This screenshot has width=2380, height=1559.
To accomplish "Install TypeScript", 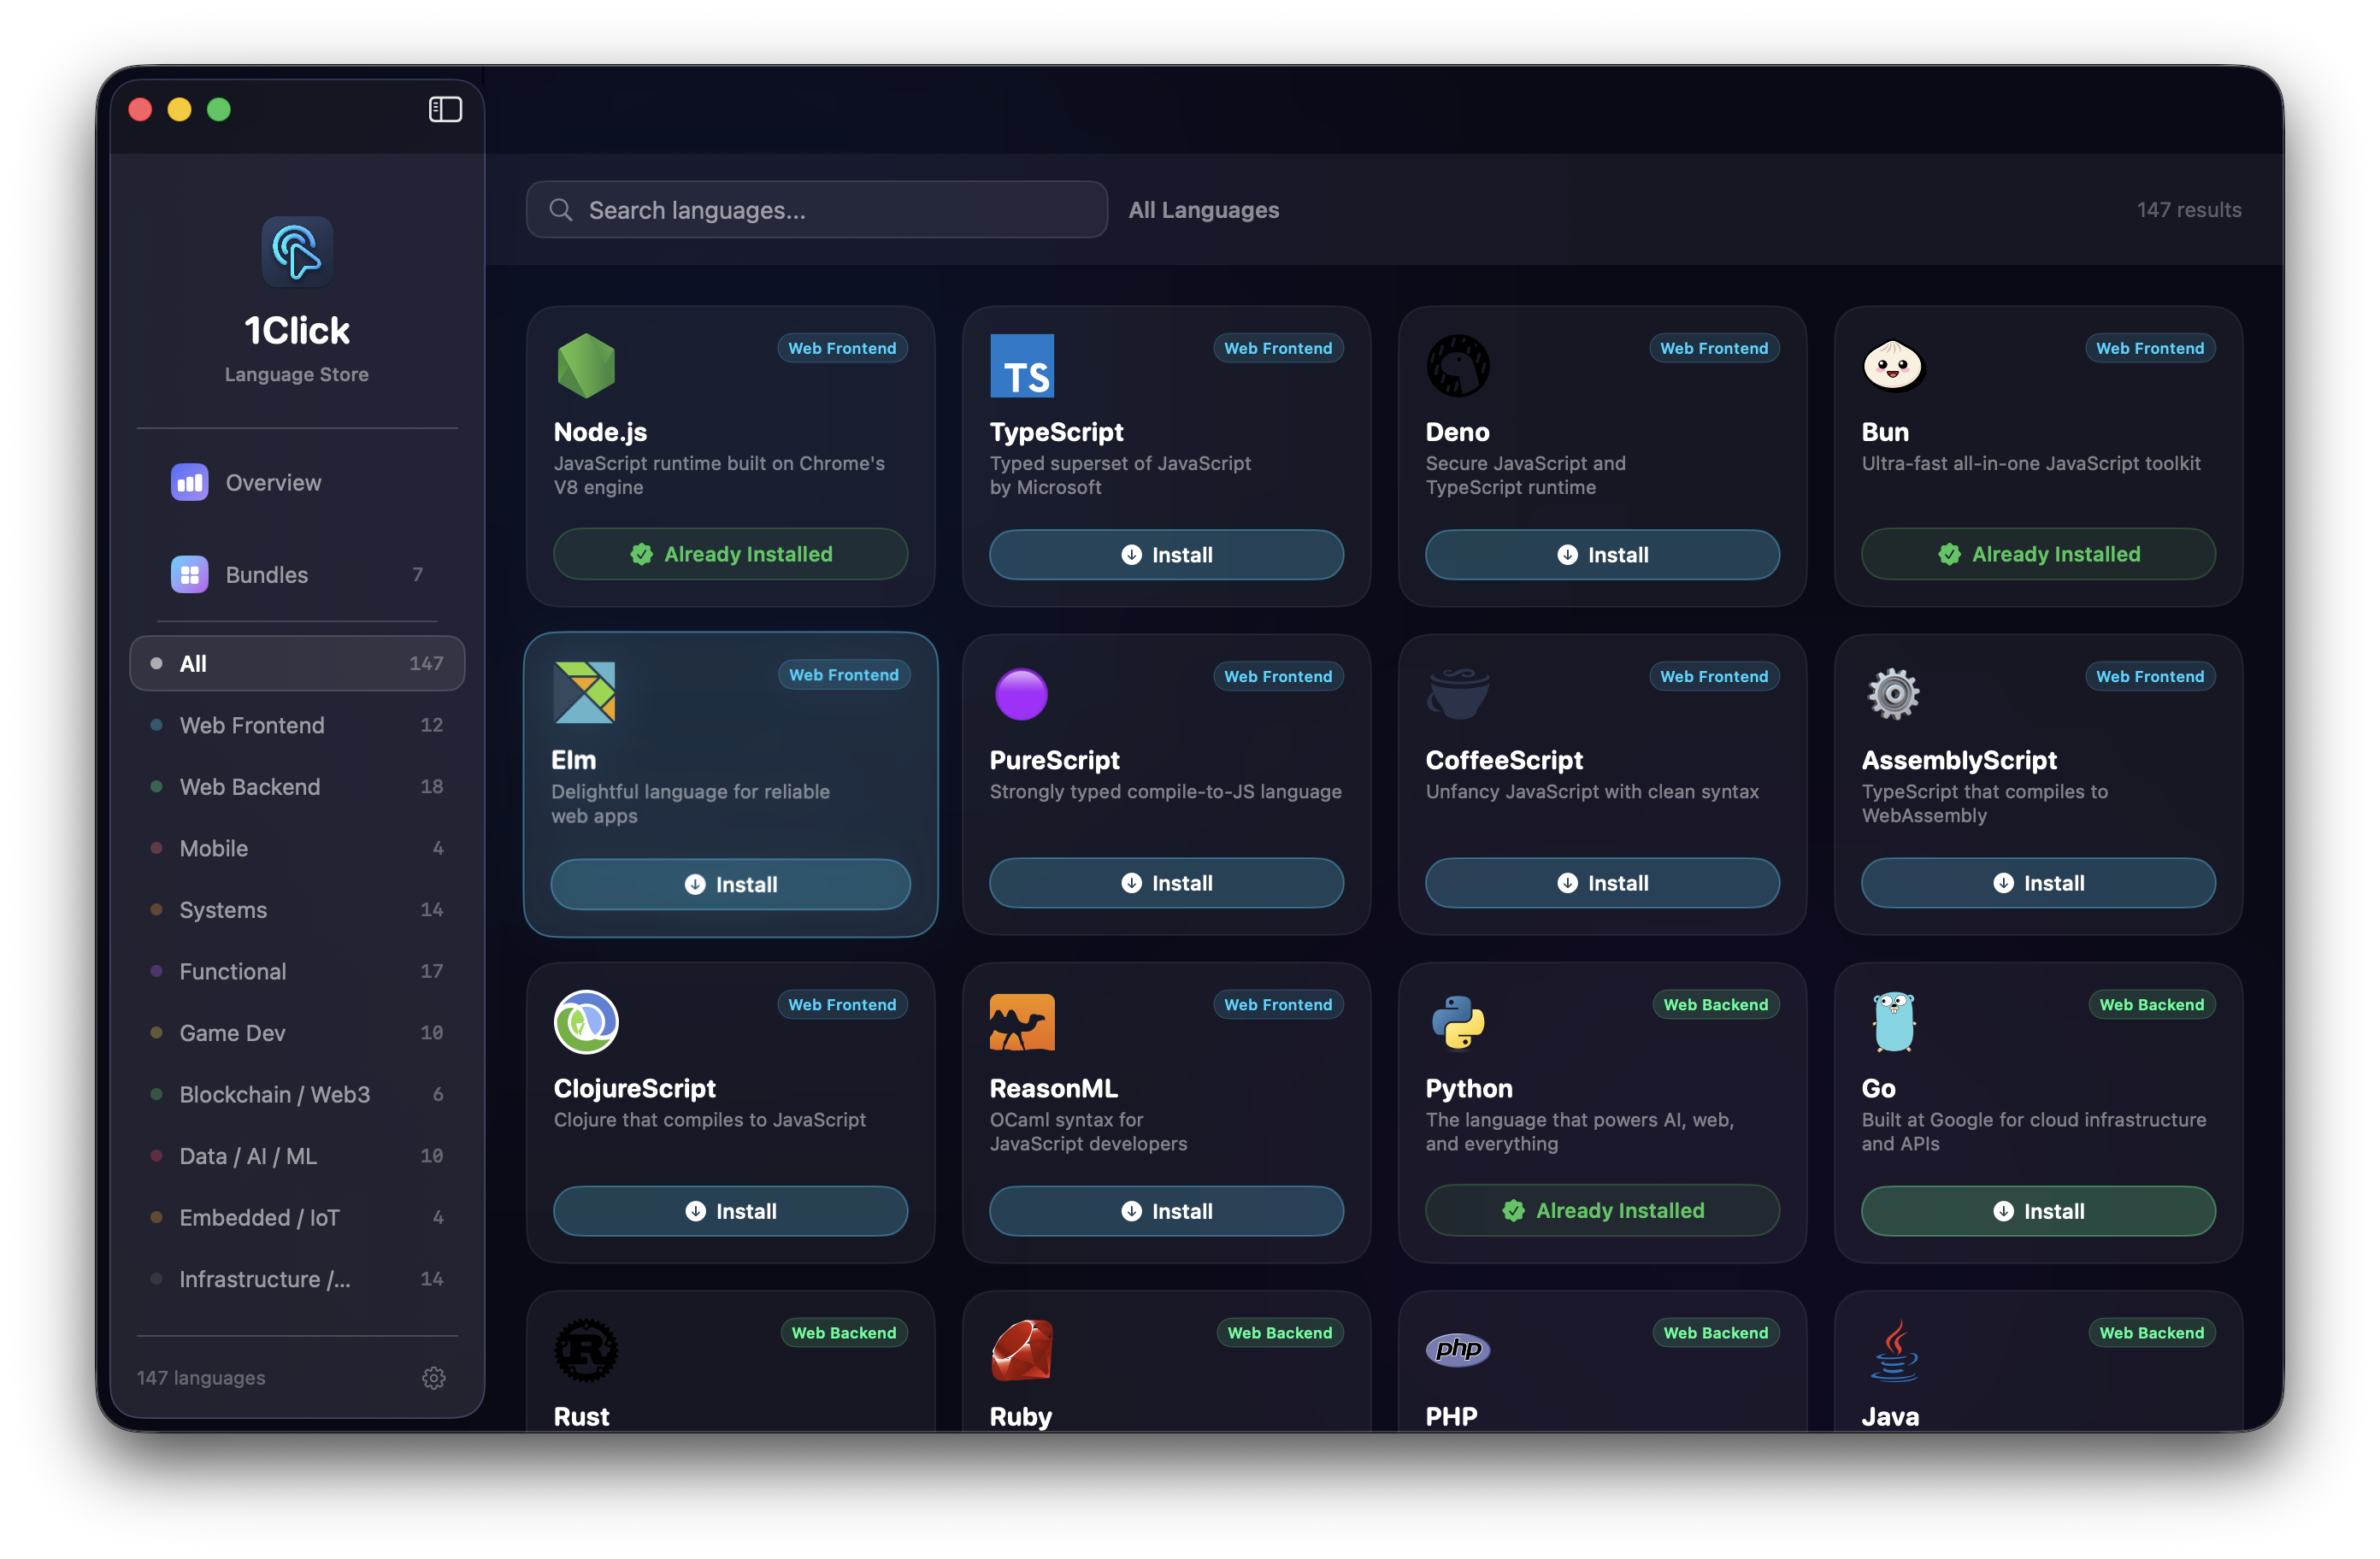I will tap(1166, 555).
